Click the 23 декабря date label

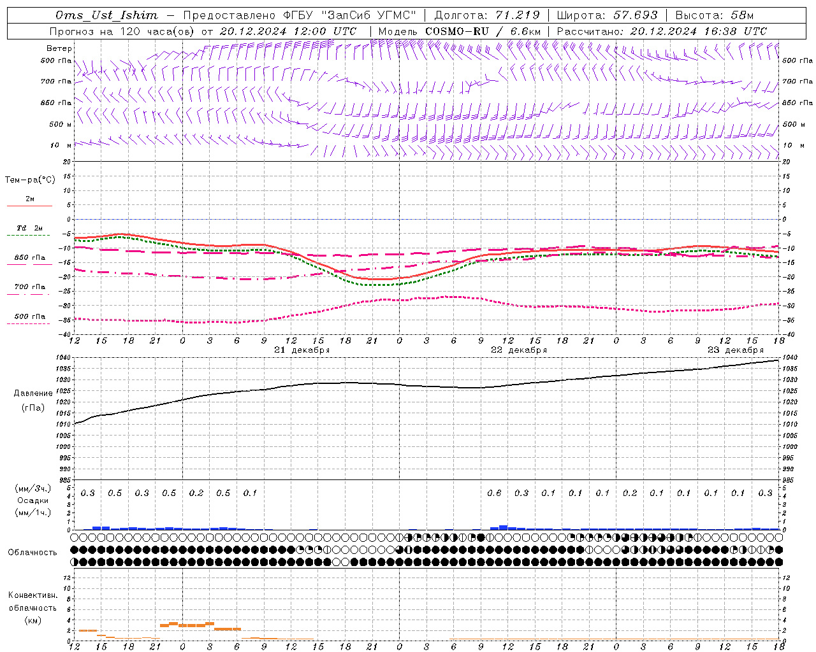pos(736,350)
